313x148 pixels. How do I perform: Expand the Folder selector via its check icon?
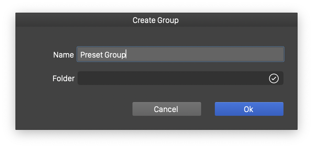click(274, 78)
